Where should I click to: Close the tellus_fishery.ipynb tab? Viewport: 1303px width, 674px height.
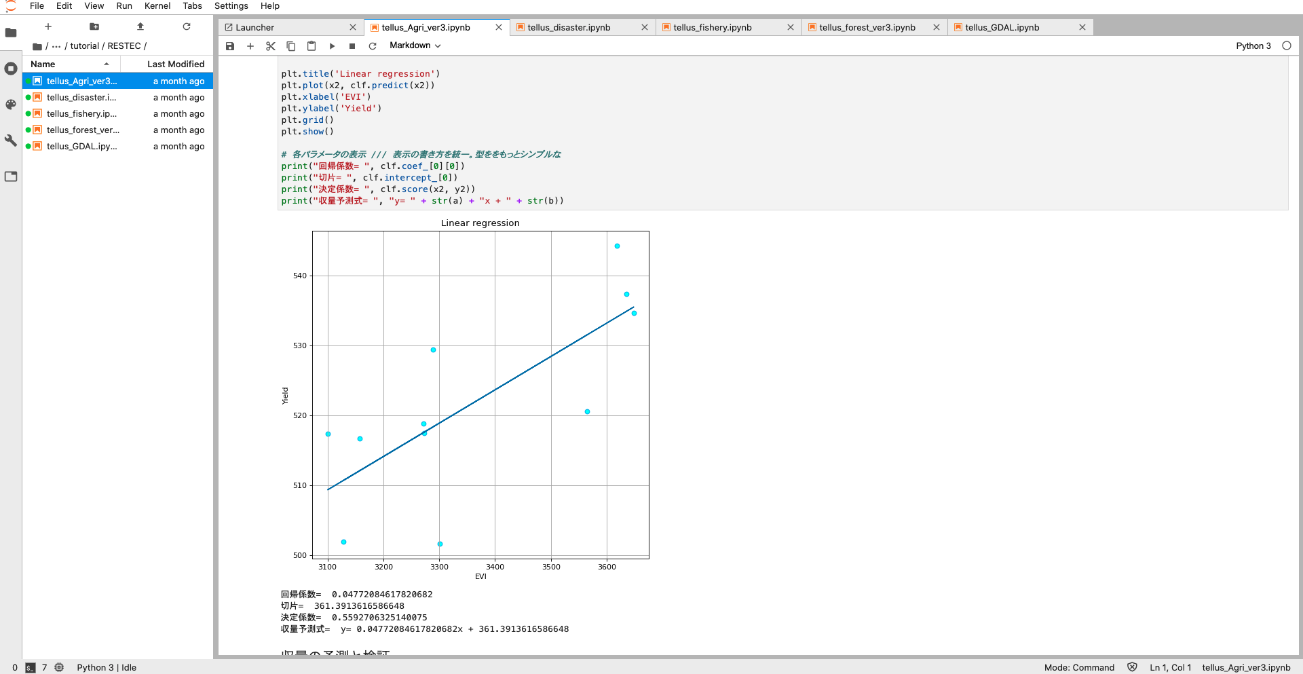(x=791, y=27)
